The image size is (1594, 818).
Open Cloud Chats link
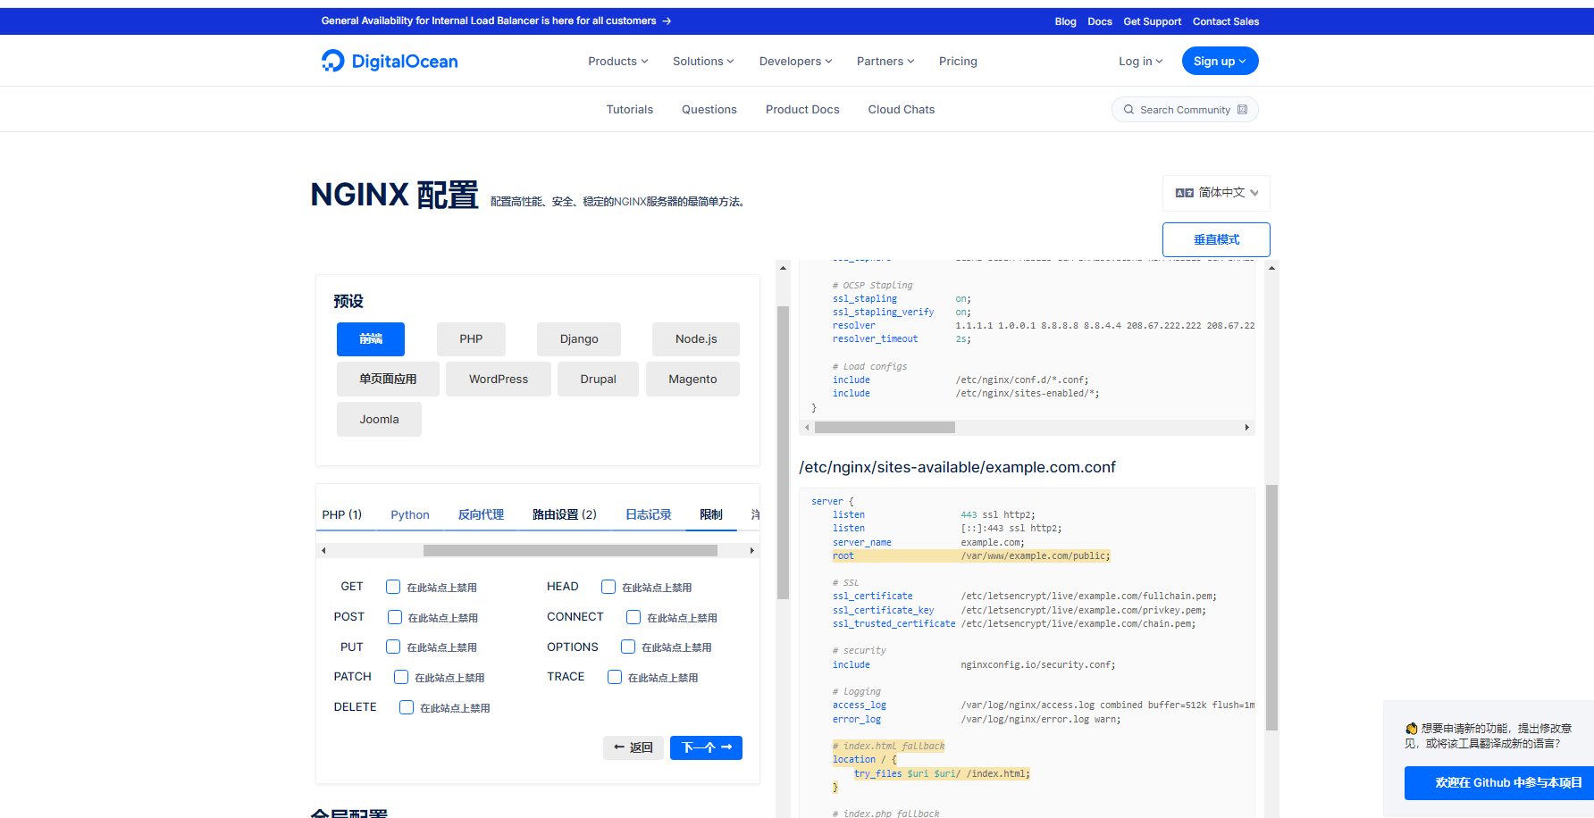pyautogui.click(x=902, y=109)
